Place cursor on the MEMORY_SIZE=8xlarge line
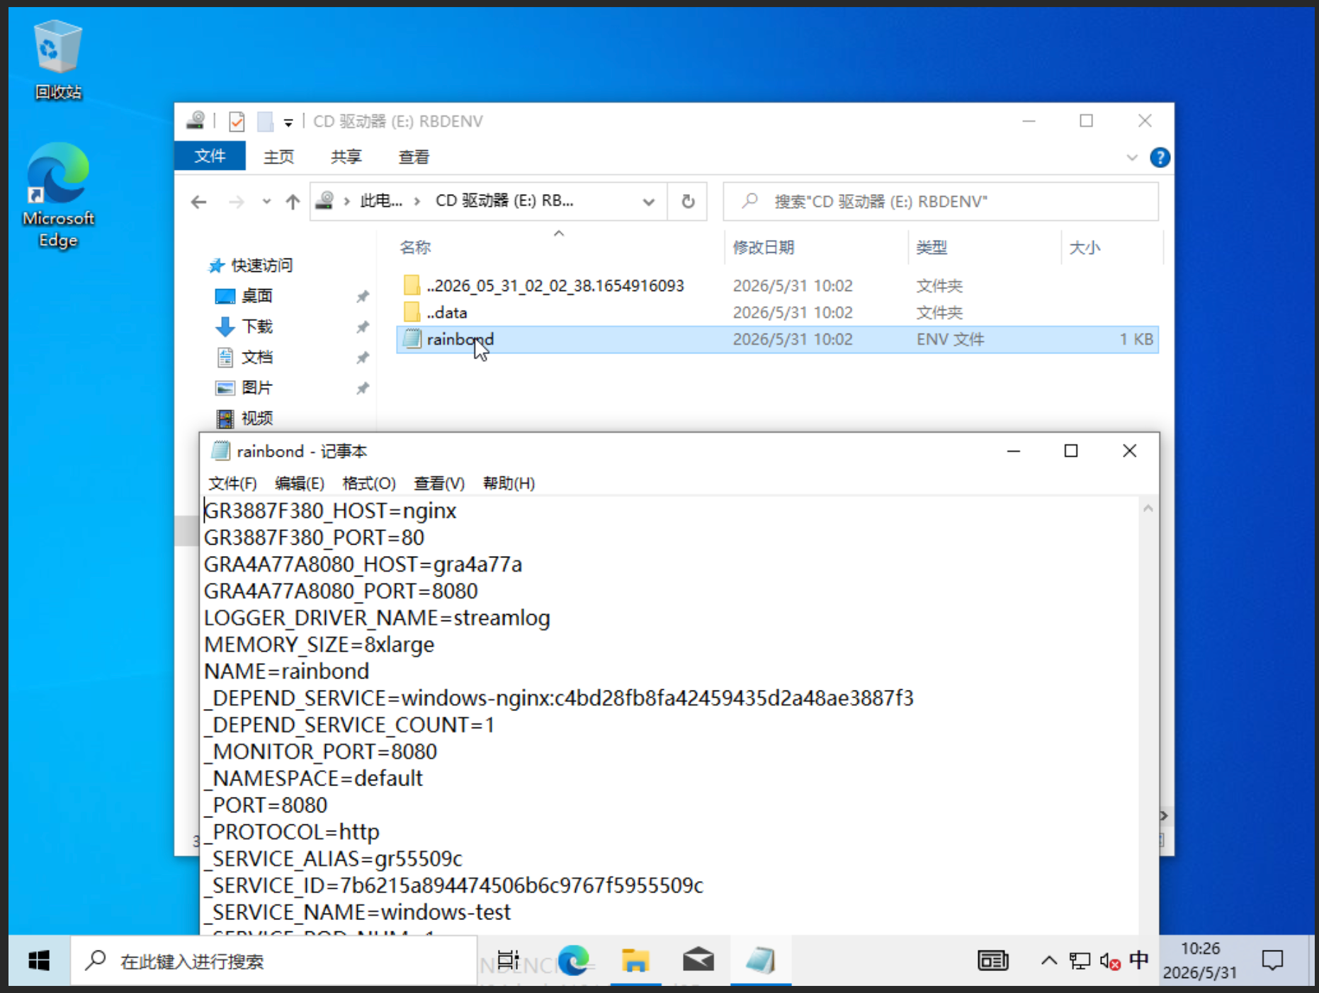The width and height of the screenshot is (1319, 993). click(319, 645)
